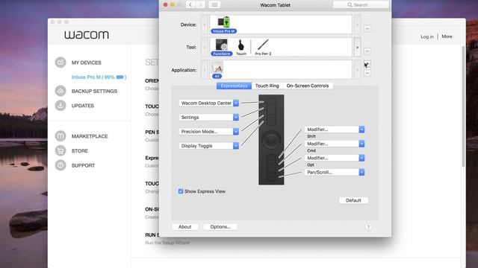Open the Wacom Desktop Center ExpressKey dropdown

[x=209, y=103]
